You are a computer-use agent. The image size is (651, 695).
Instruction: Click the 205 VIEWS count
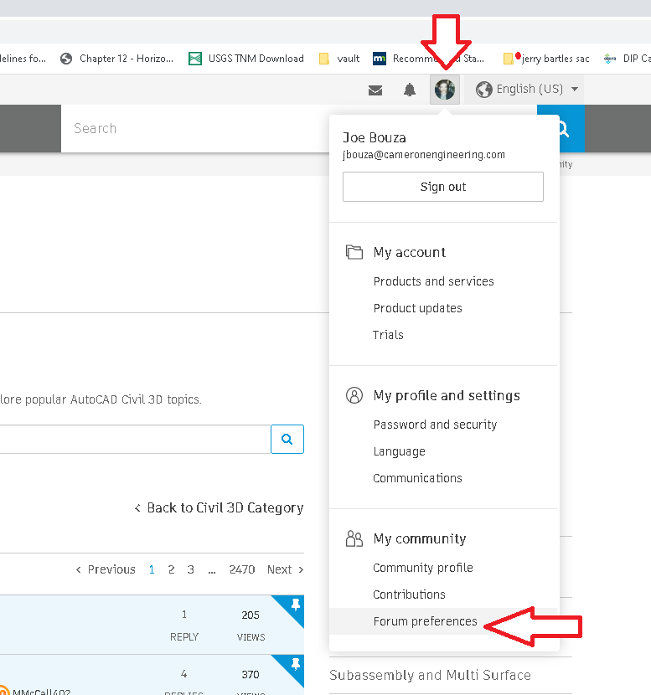pyautogui.click(x=251, y=615)
